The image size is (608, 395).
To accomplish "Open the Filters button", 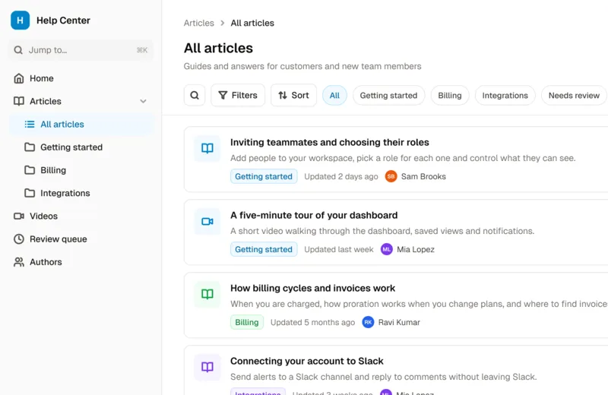I will pos(238,95).
